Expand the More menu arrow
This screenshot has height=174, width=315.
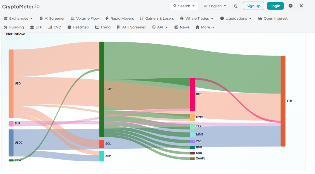pyautogui.click(x=213, y=27)
